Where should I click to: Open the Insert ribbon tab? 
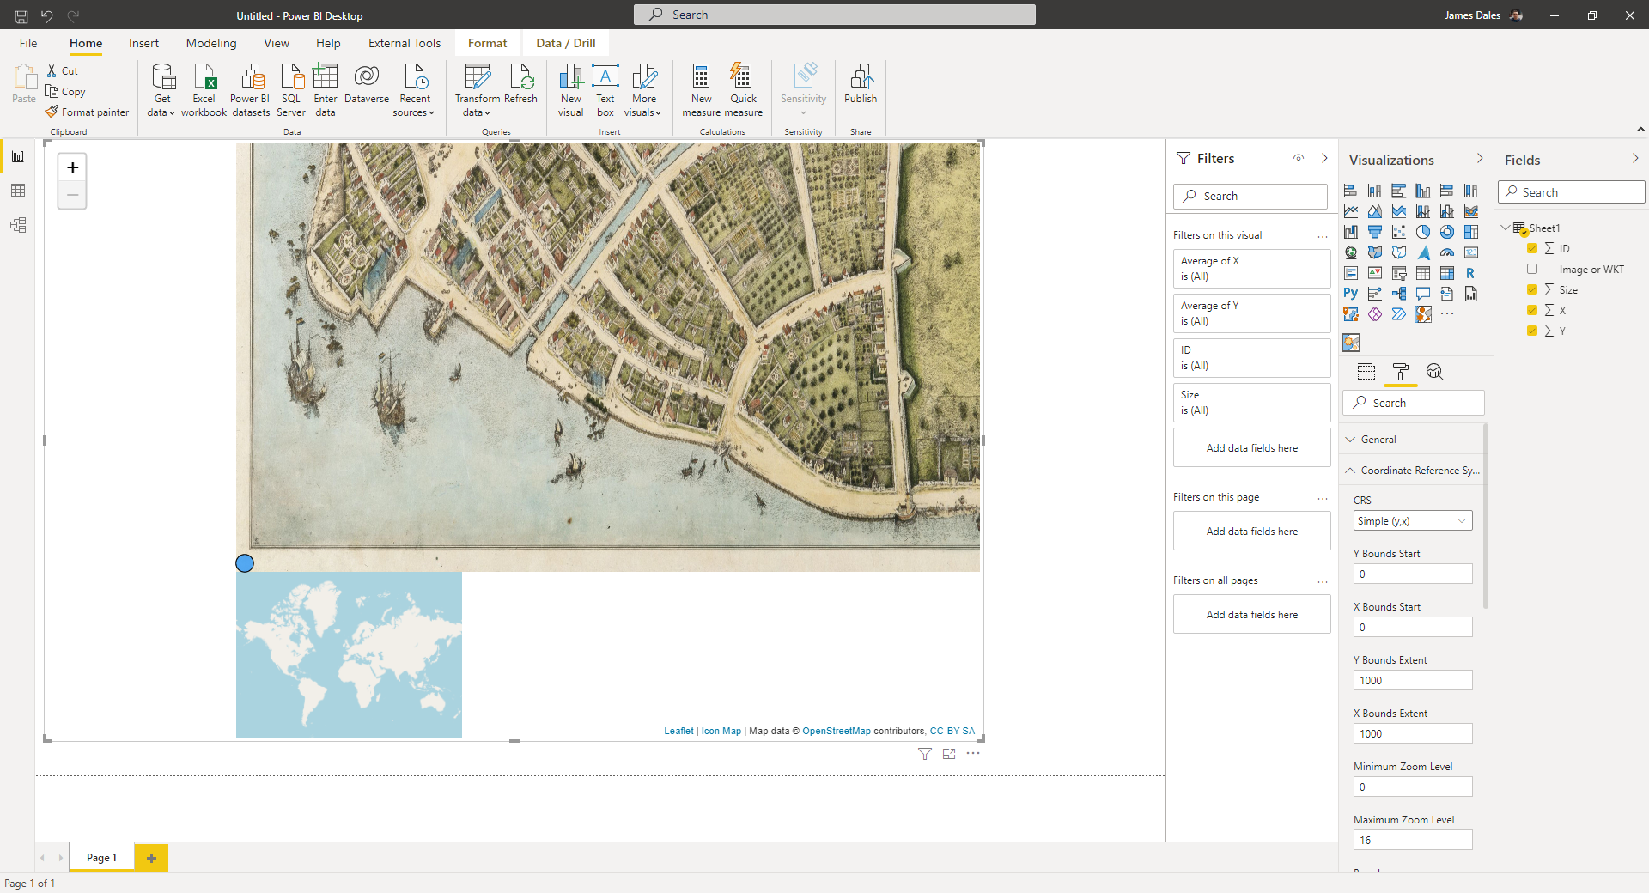click(x=143, y=43)
